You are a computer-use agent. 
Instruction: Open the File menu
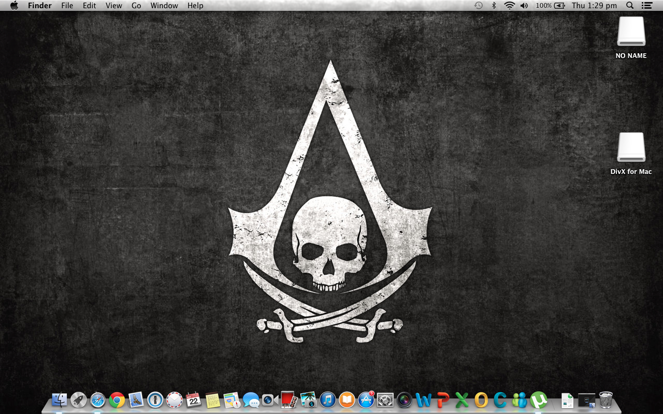click(x=67, y=6)
